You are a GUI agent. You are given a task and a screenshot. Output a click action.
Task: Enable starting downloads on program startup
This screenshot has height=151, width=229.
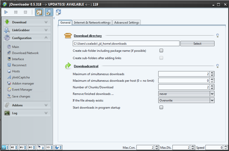[x=161, y=107]
